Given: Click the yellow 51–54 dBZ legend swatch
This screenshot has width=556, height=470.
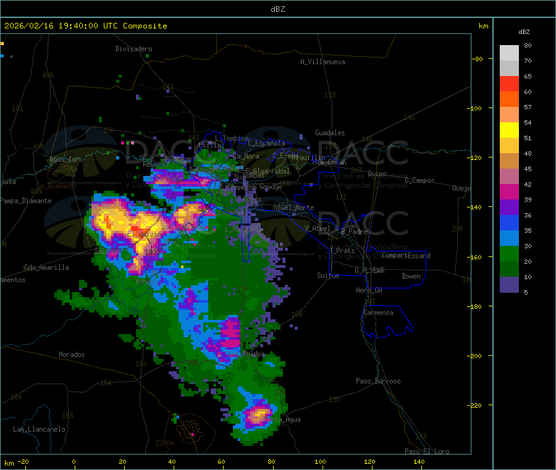Looking at the screenshot, I should (x=509, y=130).
